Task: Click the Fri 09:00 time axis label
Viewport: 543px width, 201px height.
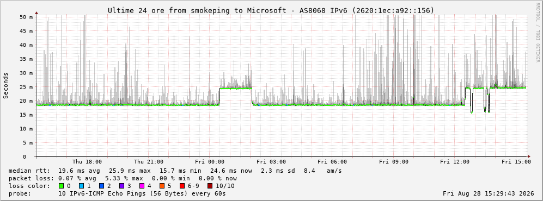Action: [x=394, y=162]
